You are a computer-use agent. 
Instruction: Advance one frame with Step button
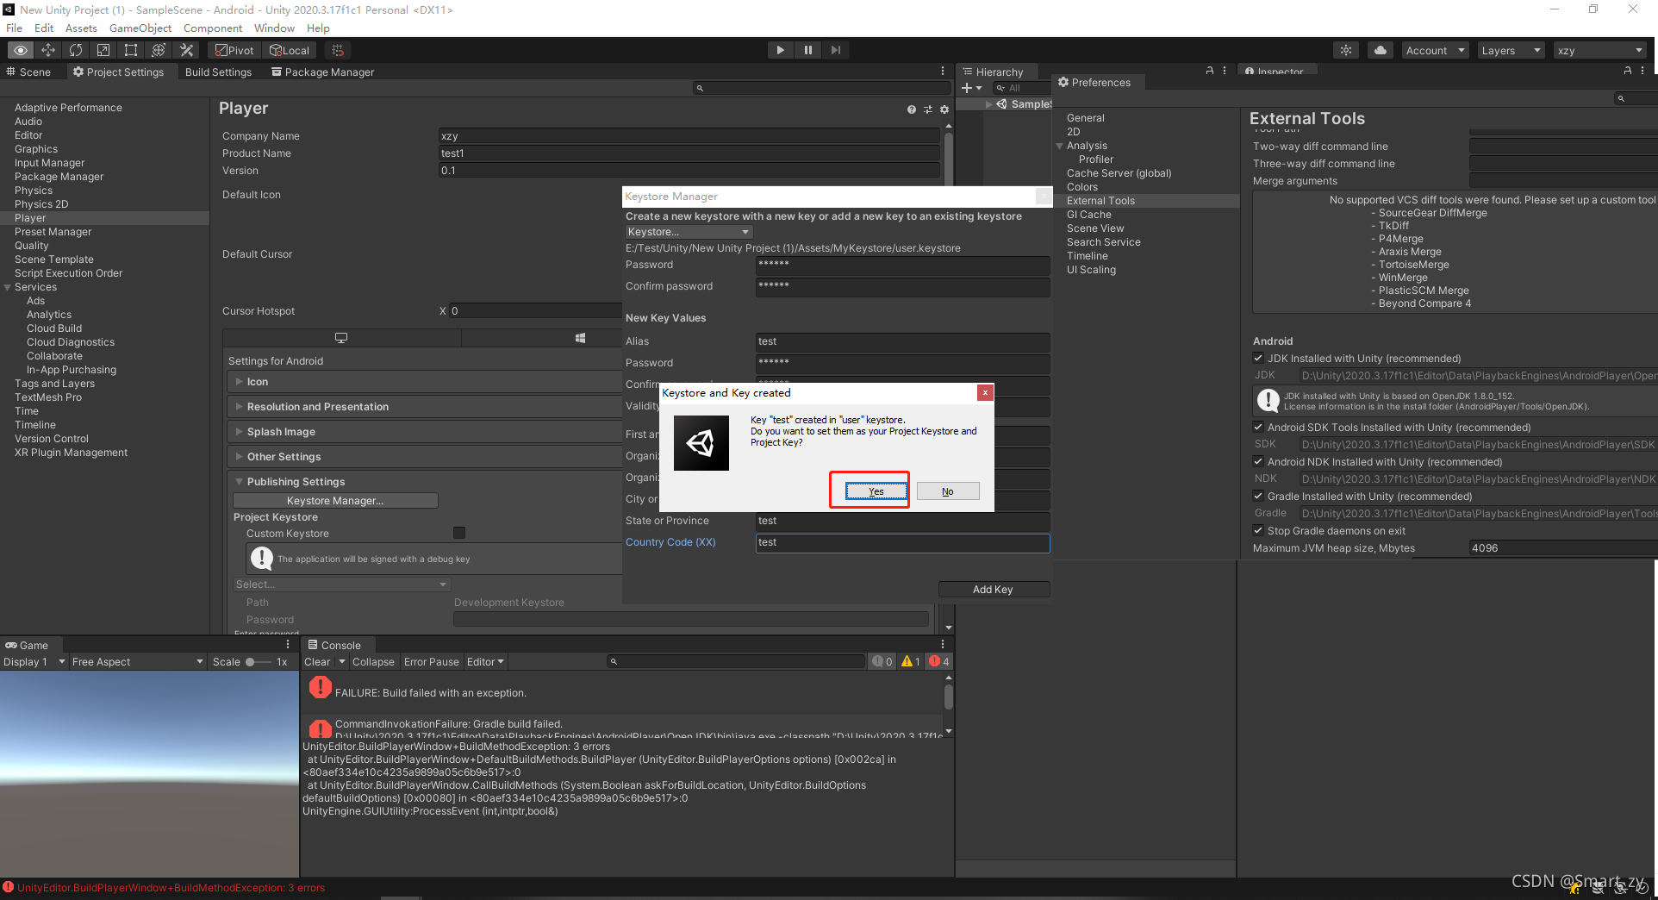coord(835,50)
